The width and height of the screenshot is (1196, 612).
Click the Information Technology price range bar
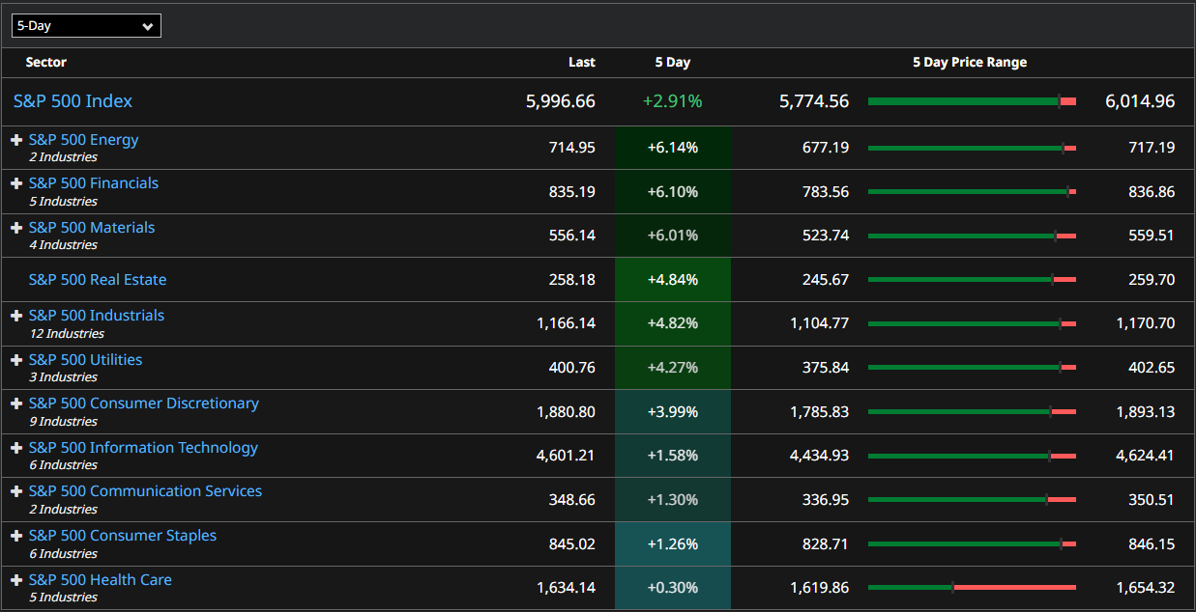coord(972,456)
